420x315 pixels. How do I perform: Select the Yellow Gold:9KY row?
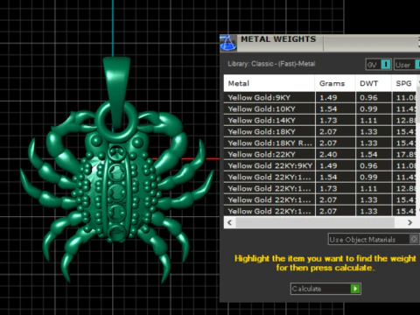tap(320, 97)
